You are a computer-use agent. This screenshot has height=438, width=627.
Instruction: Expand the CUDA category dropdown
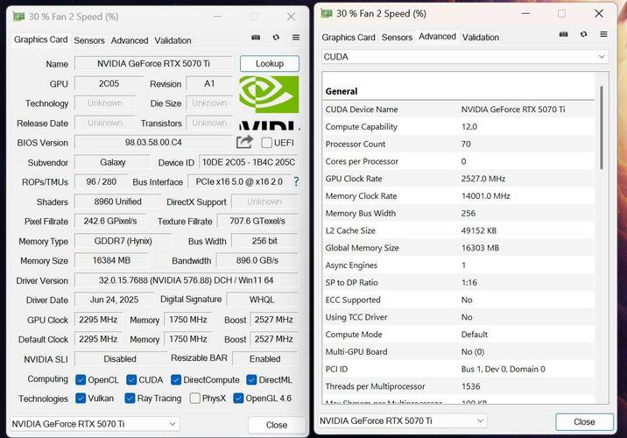click(x=465, y=57)
